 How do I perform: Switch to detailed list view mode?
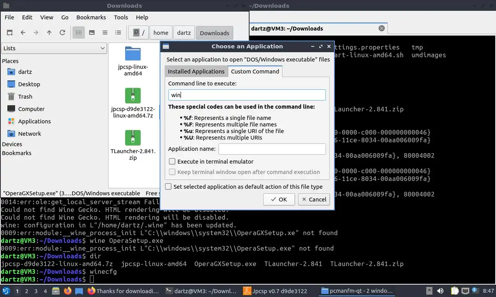point(118,33)
